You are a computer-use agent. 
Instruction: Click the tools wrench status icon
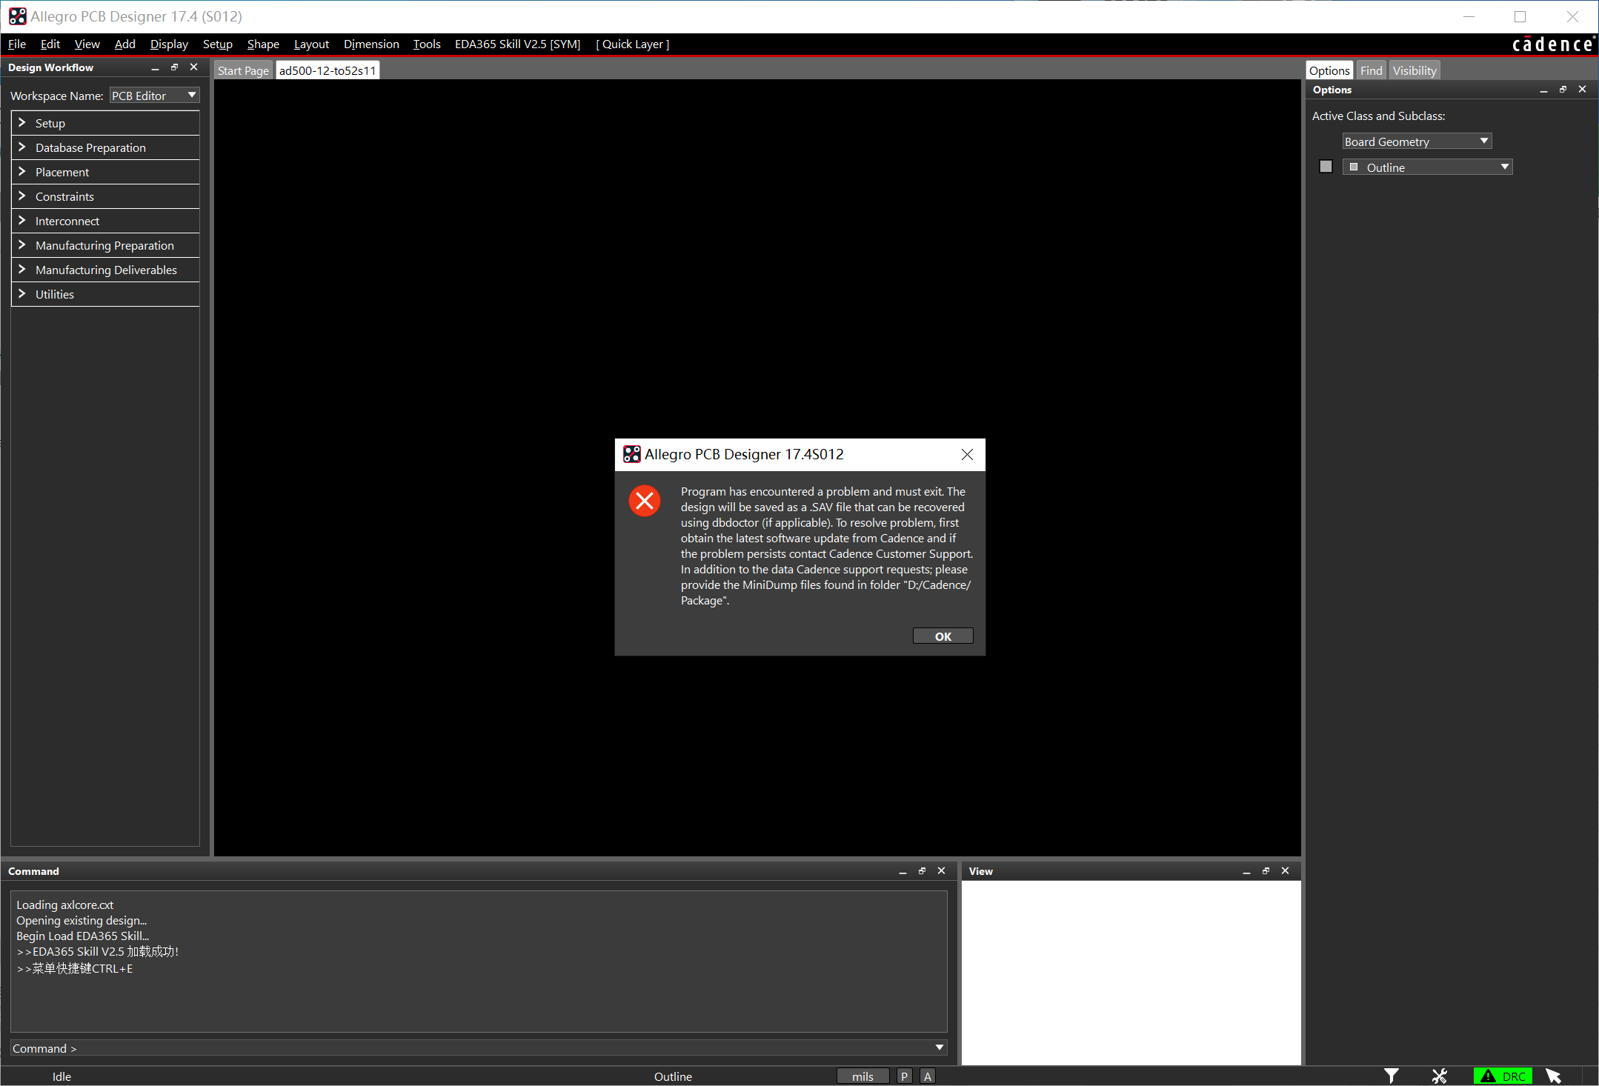point(1439,1076)
